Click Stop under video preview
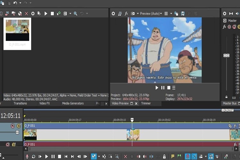 click(169, 88)
